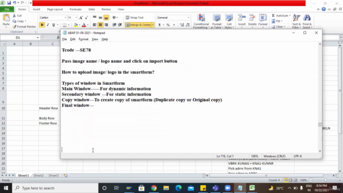Image resolution: width=343 pixels, height=193 pixels.
Task: Click the Wrap Text button
Action: point(135,18)
